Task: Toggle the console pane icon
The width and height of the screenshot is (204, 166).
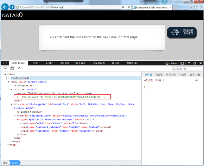Action: pos(182,63)
